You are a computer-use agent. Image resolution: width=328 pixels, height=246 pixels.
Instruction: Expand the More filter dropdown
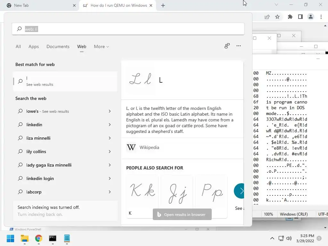102,46
